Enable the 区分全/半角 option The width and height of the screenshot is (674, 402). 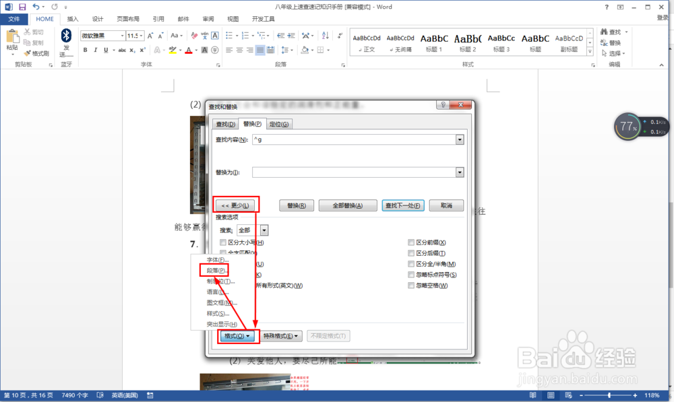coord(412,263)
